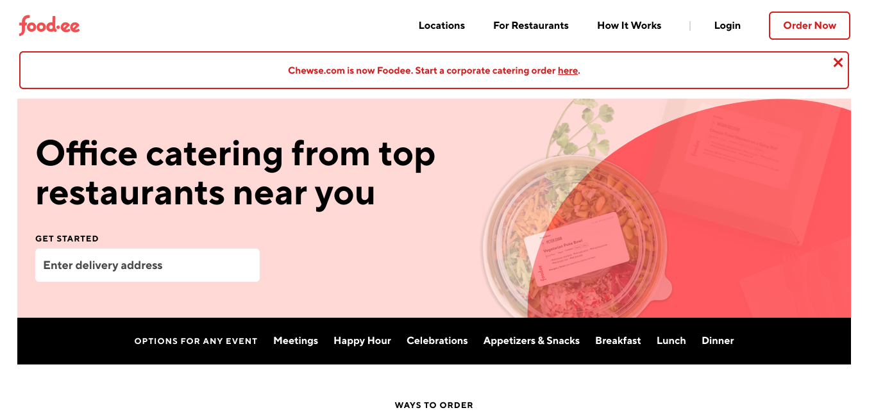The height and width of the screenshot is (417, 876).
Task: Open How It Works page
Action: pos(629,26)
